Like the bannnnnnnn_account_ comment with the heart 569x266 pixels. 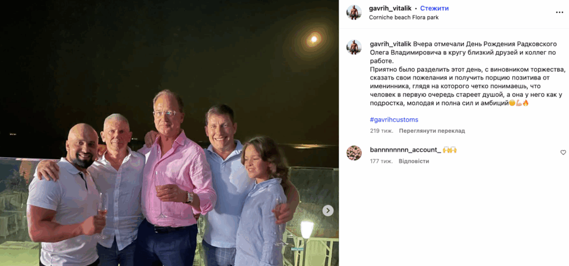tap(563, 152)
